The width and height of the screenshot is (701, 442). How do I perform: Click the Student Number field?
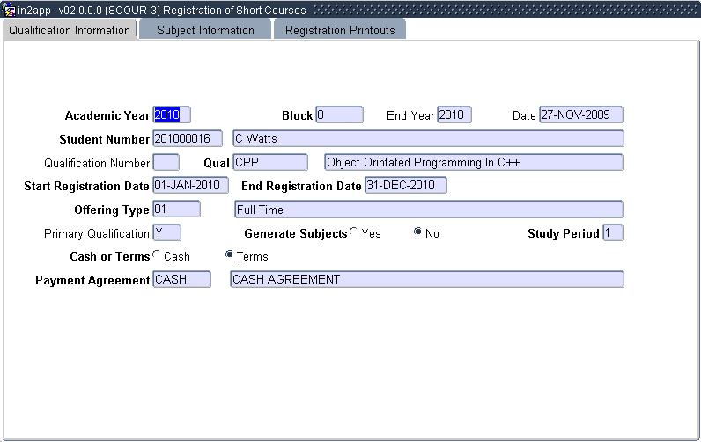coord(187,138)
